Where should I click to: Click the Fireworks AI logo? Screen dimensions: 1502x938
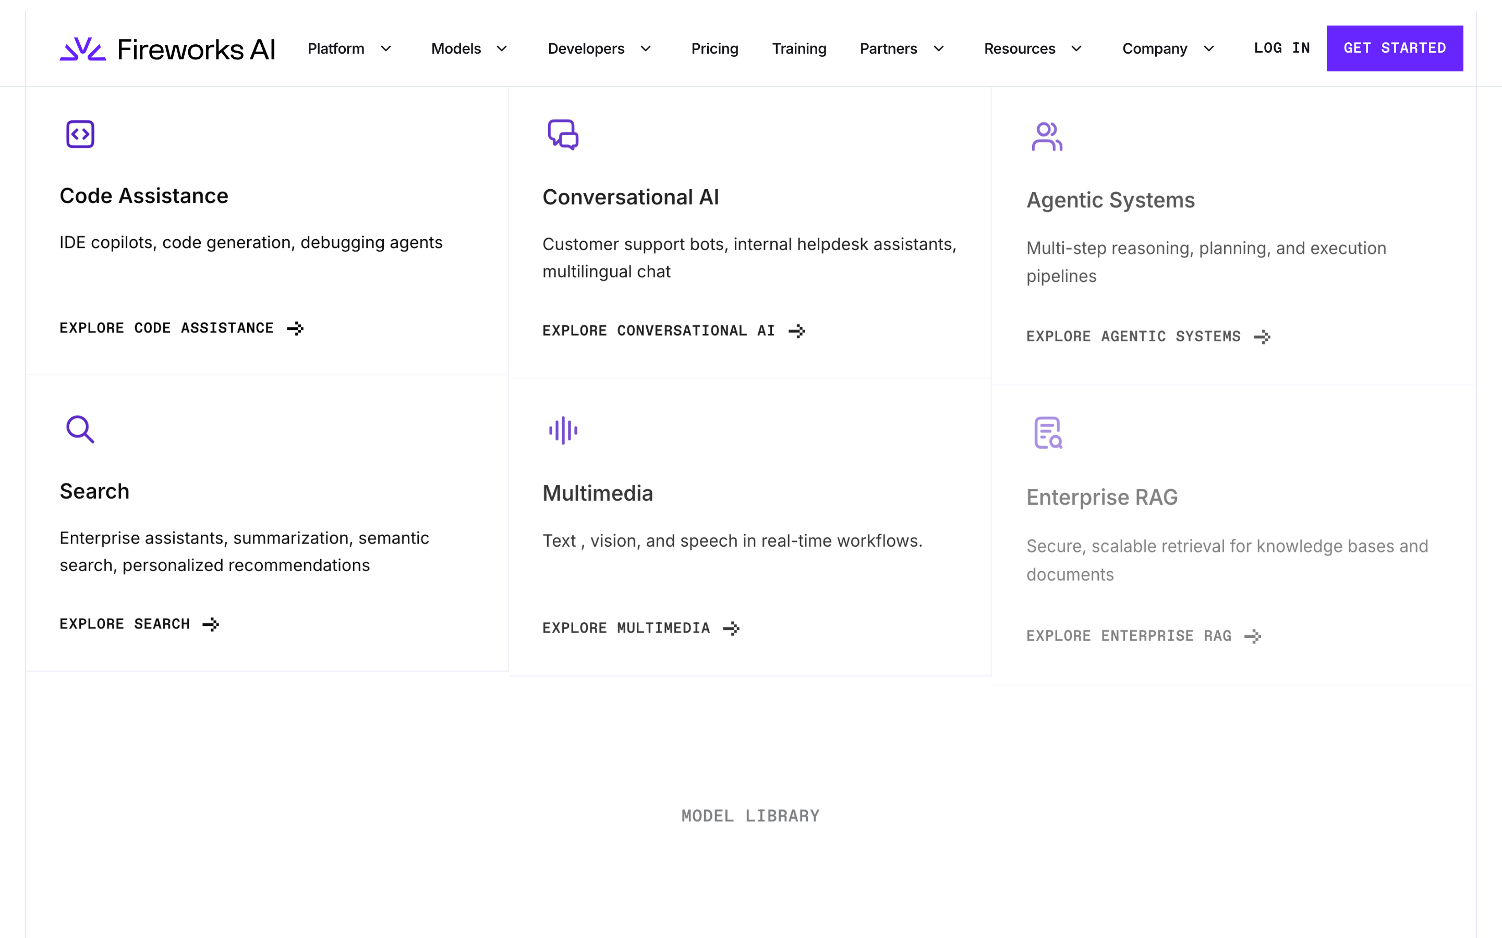point(167,49)
